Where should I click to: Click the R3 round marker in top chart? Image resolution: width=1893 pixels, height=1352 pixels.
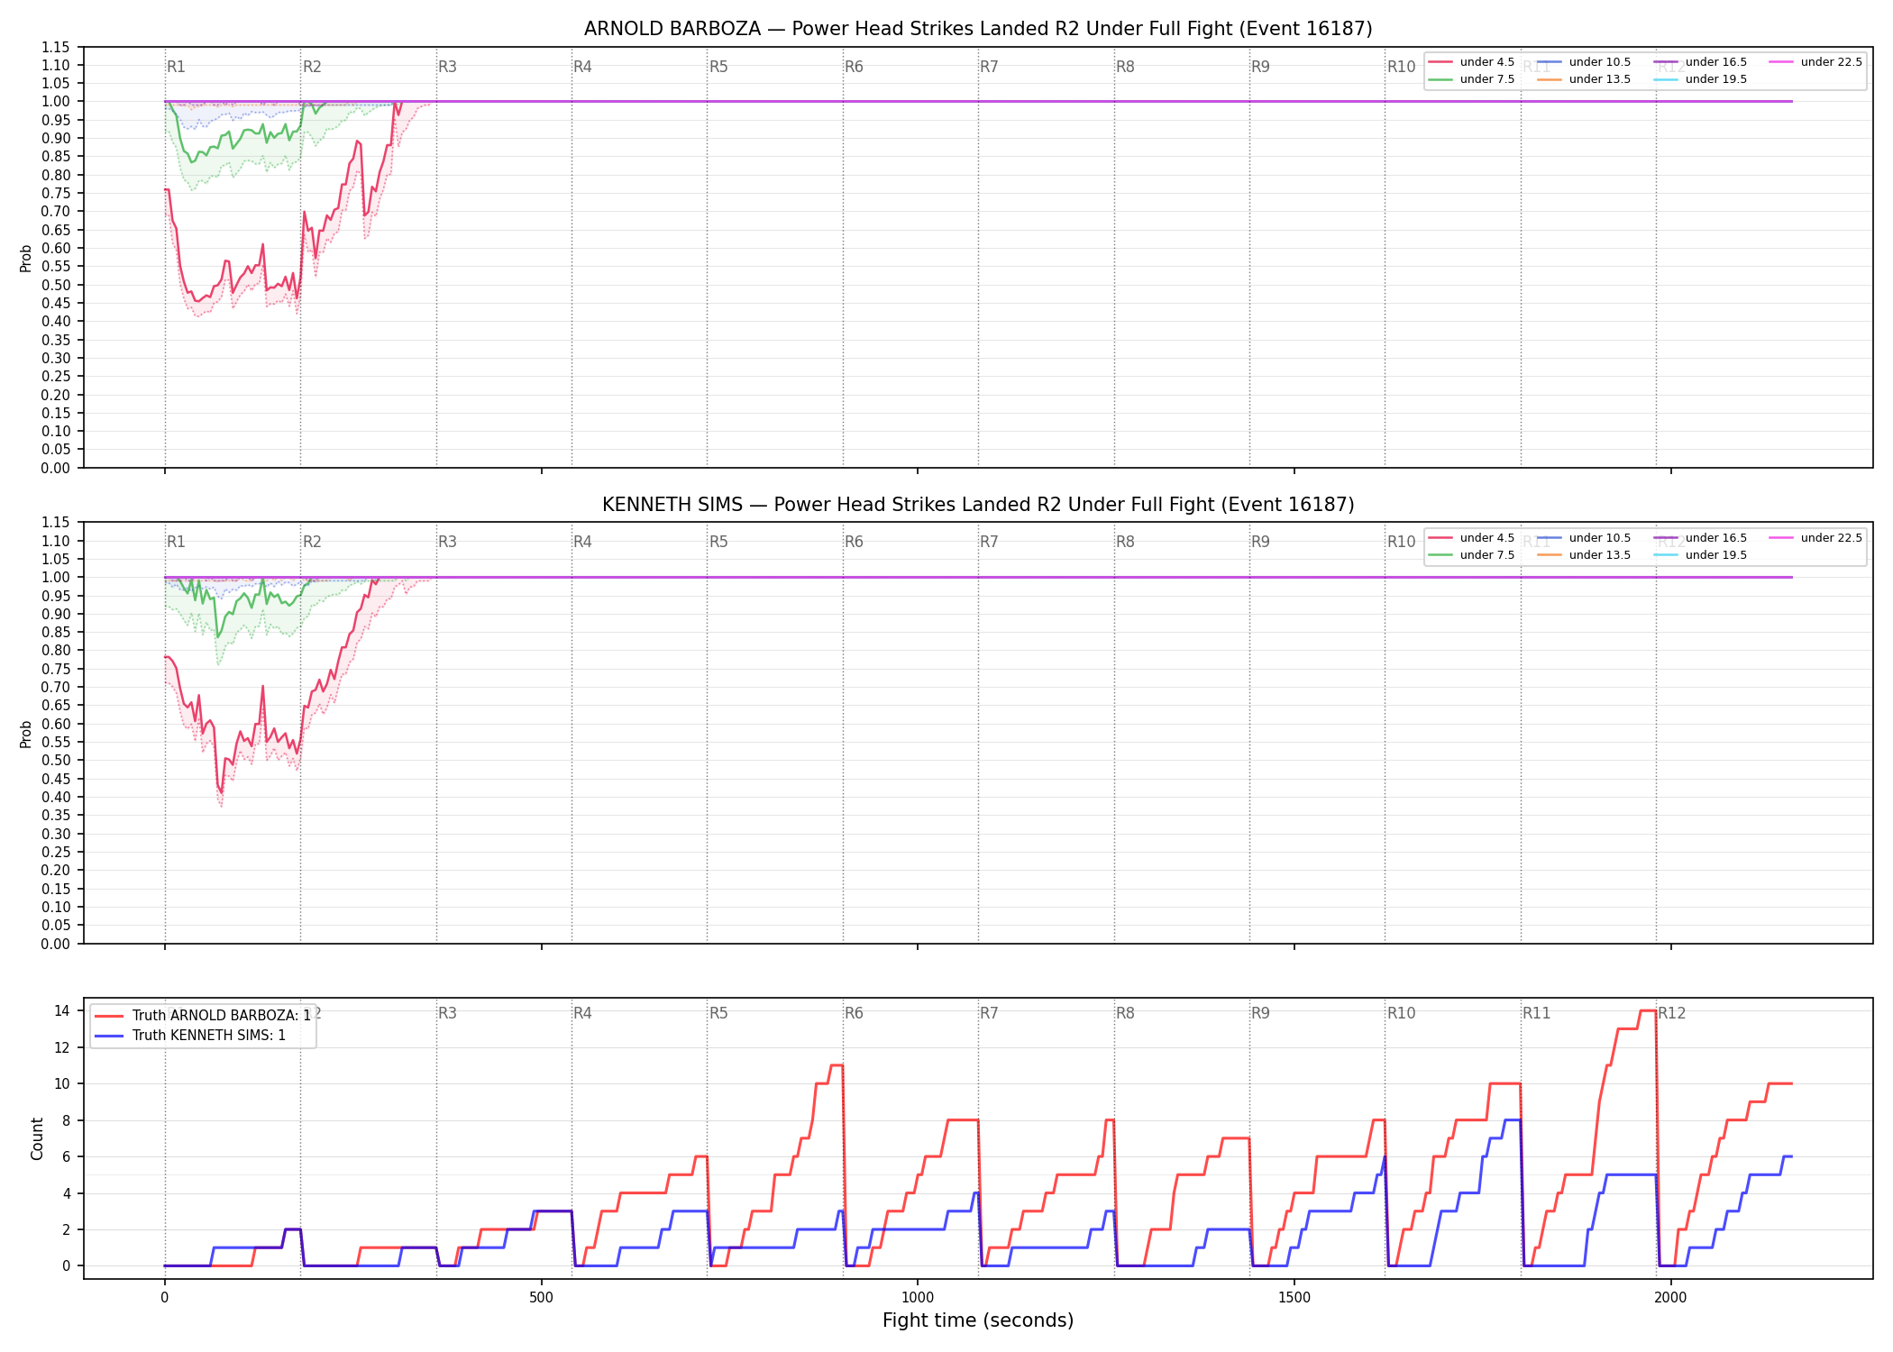click(447, 67)
